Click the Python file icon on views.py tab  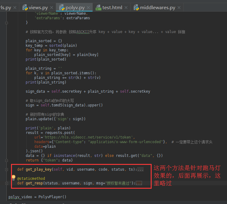click(x=25, y=7)
